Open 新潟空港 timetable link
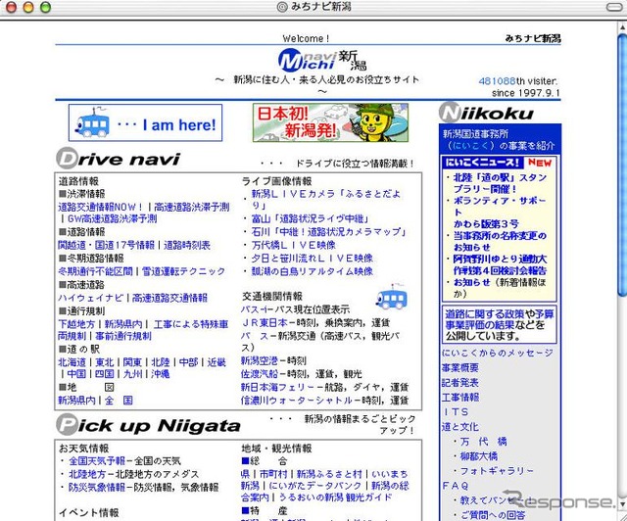The height and width of the screenshot is (521, 627). coord(259,361)
